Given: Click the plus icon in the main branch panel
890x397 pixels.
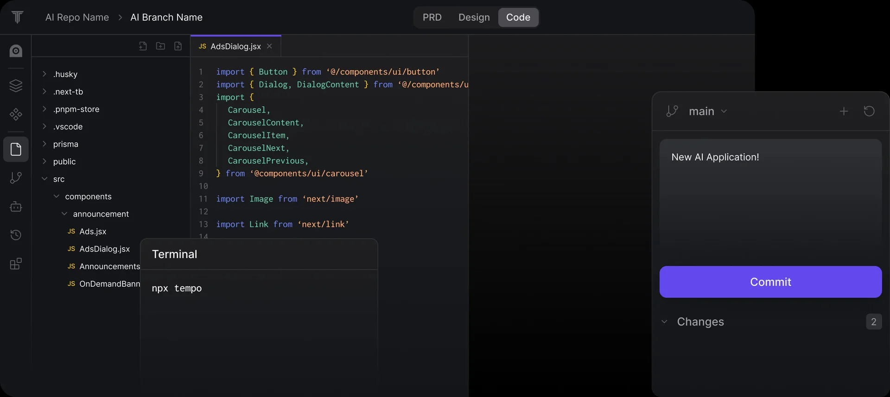Looking at the screenshot, I should click(x=844, y=111).
